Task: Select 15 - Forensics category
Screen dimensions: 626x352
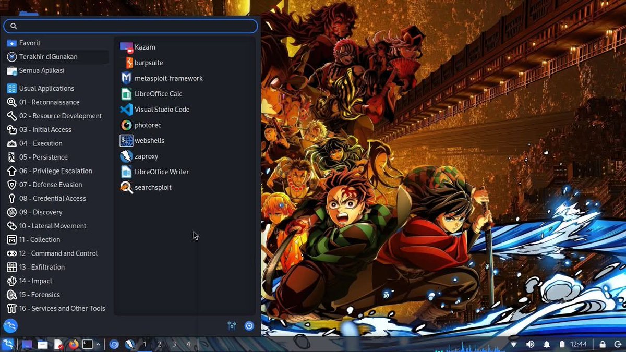Action: point(57,295)
